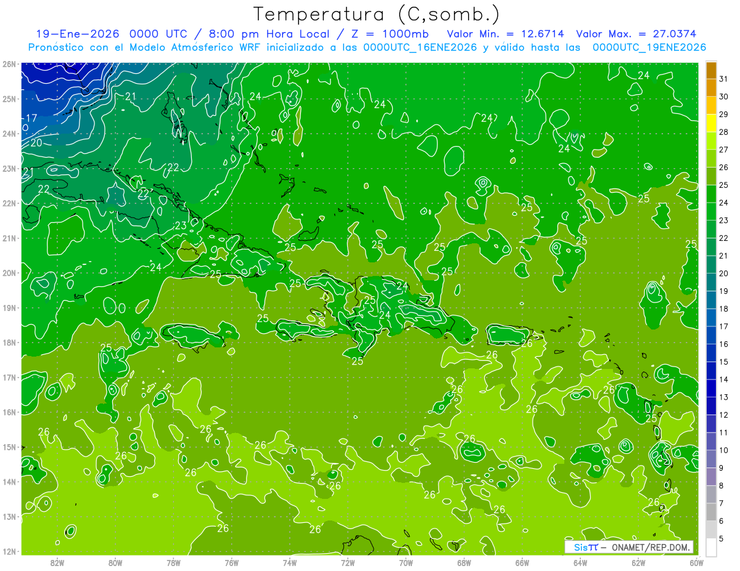This screenshot has width=740, height=571.
Task: Click the '0000UTC_19ENE2026' valid-until time
Action: [x=649, y=47]
